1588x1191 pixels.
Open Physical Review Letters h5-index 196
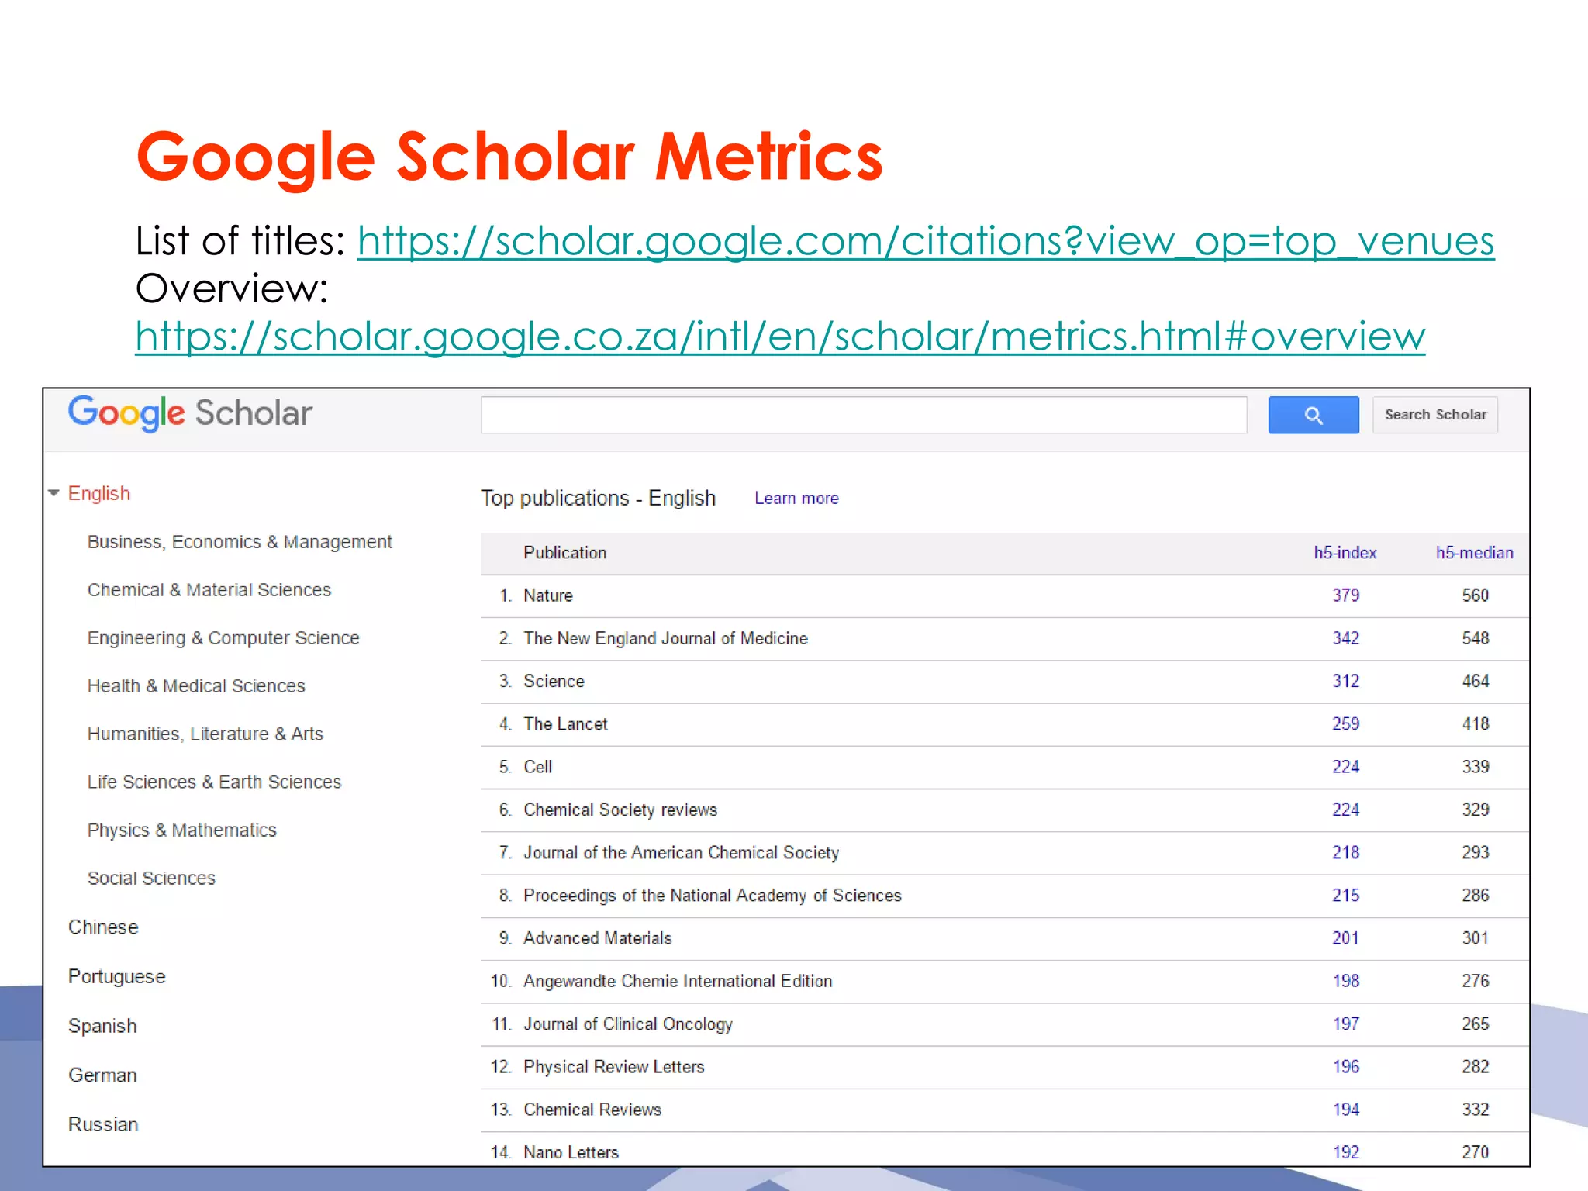[x=1346, y=1067]
